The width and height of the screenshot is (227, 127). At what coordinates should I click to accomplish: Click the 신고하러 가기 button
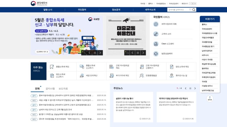click(x=42, y=52)
